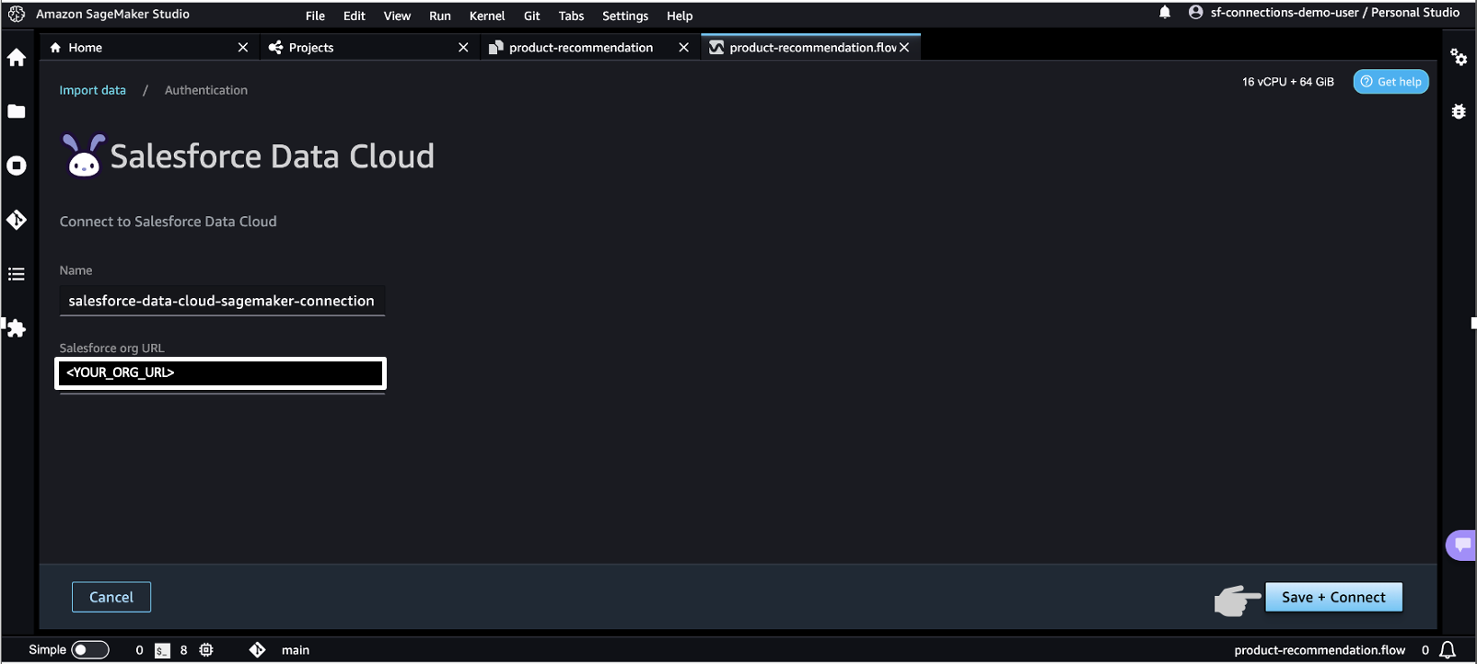1477x664 pixels.
Task: Click the sf-connections-demo-user / Personal Studio label
Action: [x=1335, y=12]
